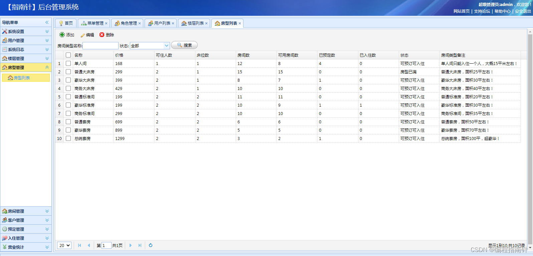This screenshot has width=533, height=256.
Task: Expand the 房间管理 accordion chevron
Action: point(47,211)
